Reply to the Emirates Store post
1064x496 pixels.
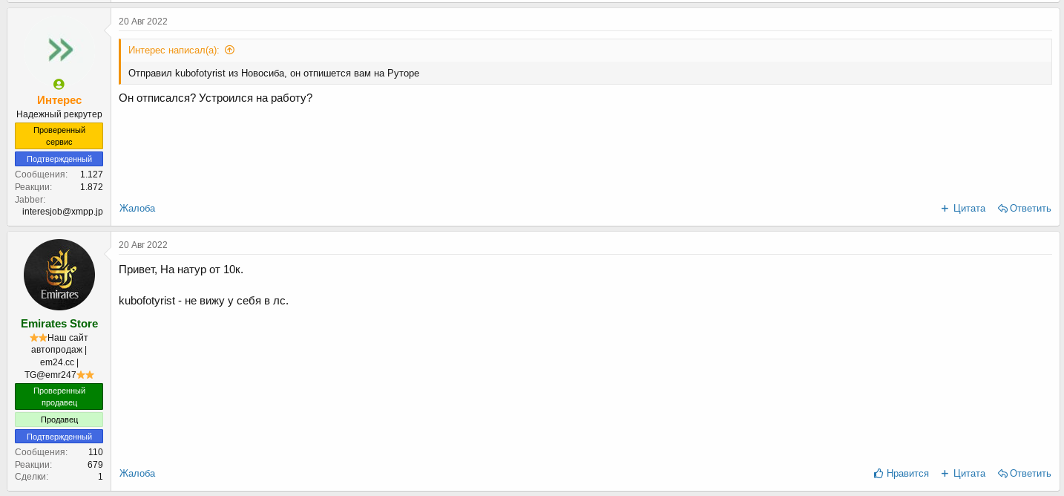1024,474
